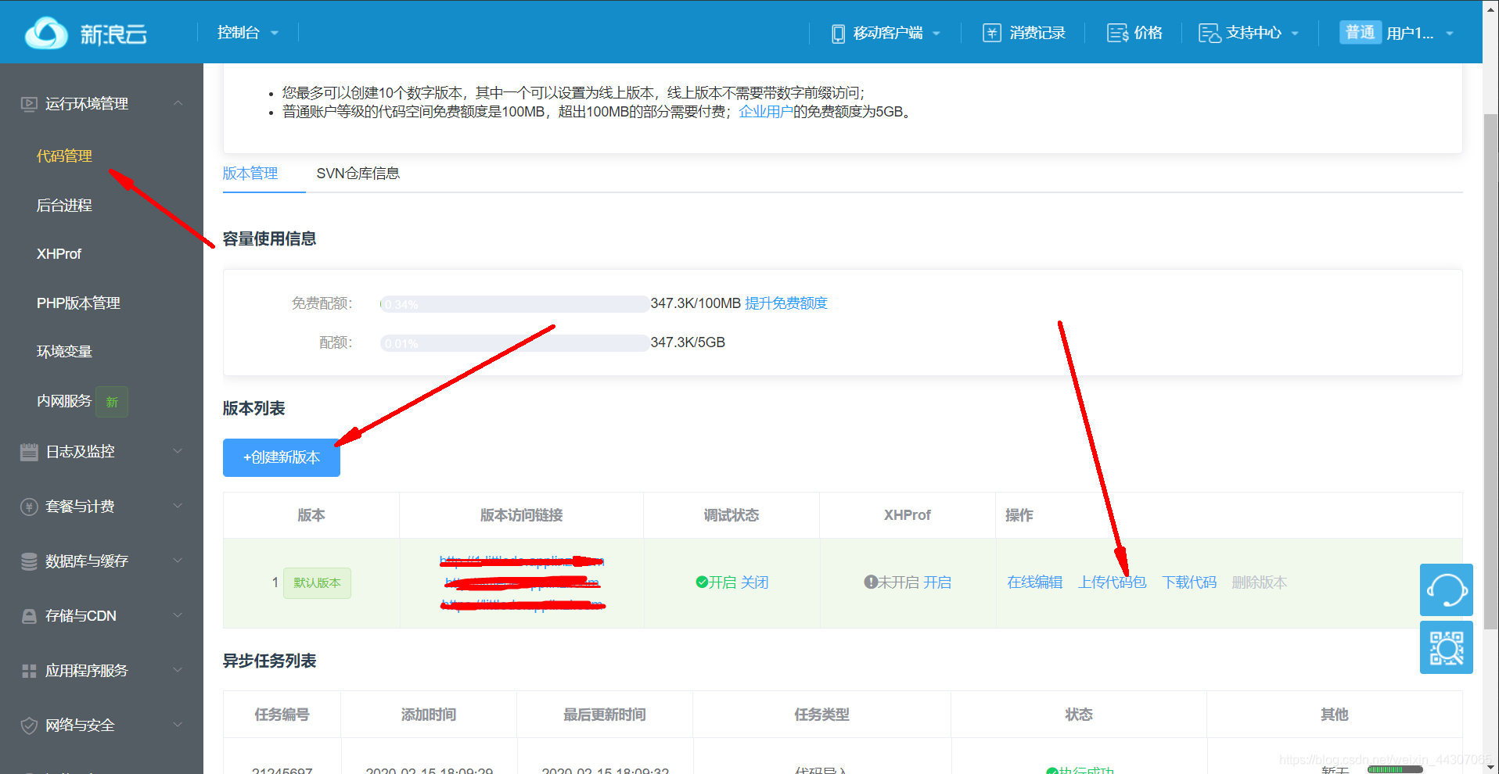The image size is (1499, 774).
Task: Click the 上传代码包 link
Action: pos(1112,582)
